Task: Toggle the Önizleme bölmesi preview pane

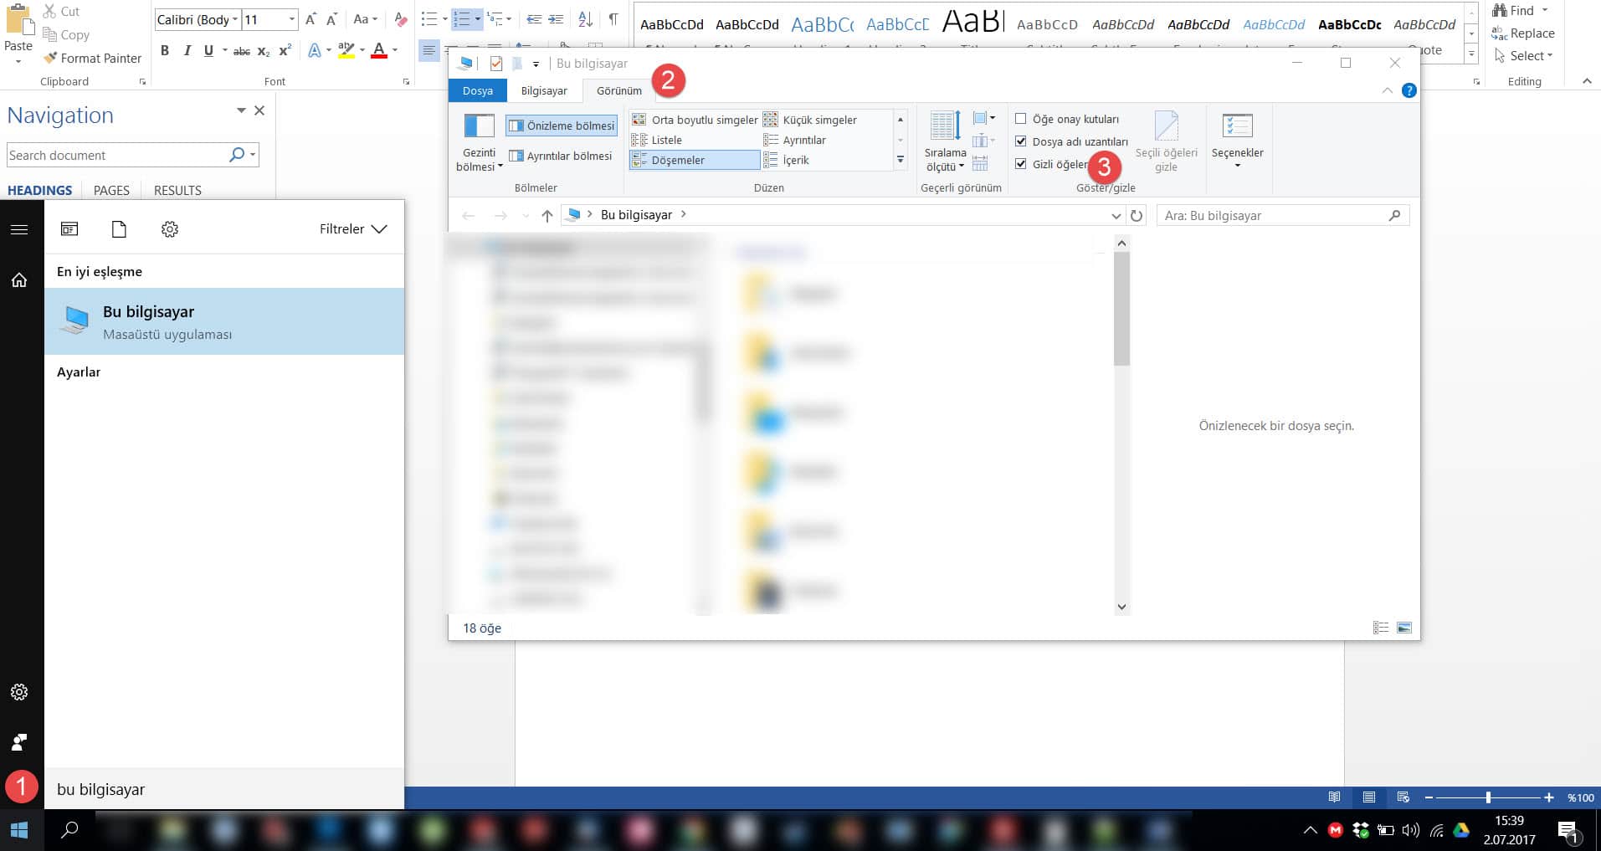Action: click(562, 126)
